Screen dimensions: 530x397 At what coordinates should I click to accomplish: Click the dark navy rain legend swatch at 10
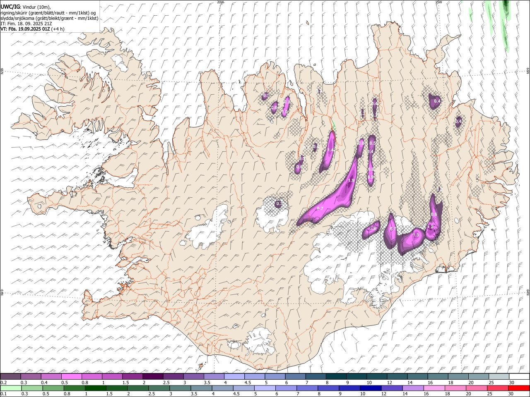[x=370, y=388]
